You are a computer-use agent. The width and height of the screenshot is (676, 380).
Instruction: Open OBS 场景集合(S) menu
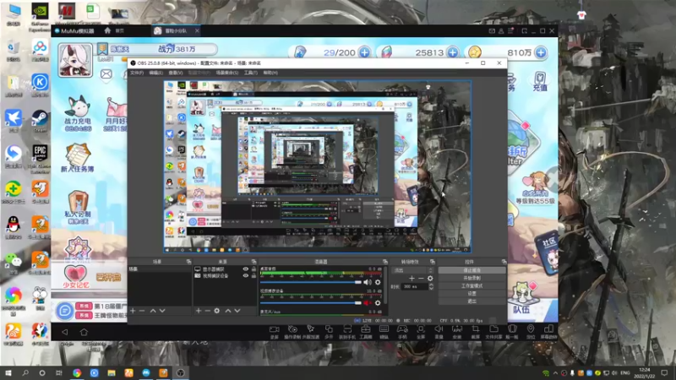point(227,73)
